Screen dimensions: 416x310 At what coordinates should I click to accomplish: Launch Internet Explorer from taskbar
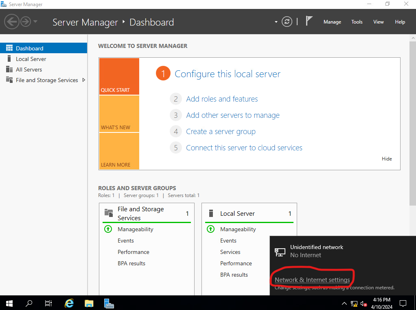pos(69,303)
